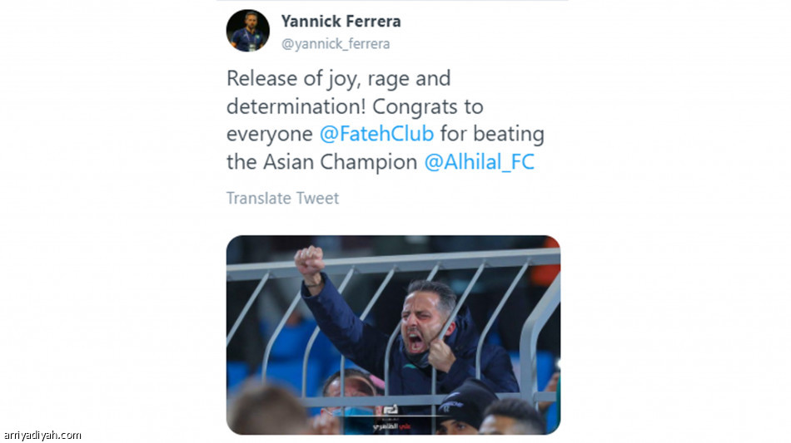Screen dimensions: 791x443
Task: Click the word "everyone" in the tweet
Action: pos(270,134)
